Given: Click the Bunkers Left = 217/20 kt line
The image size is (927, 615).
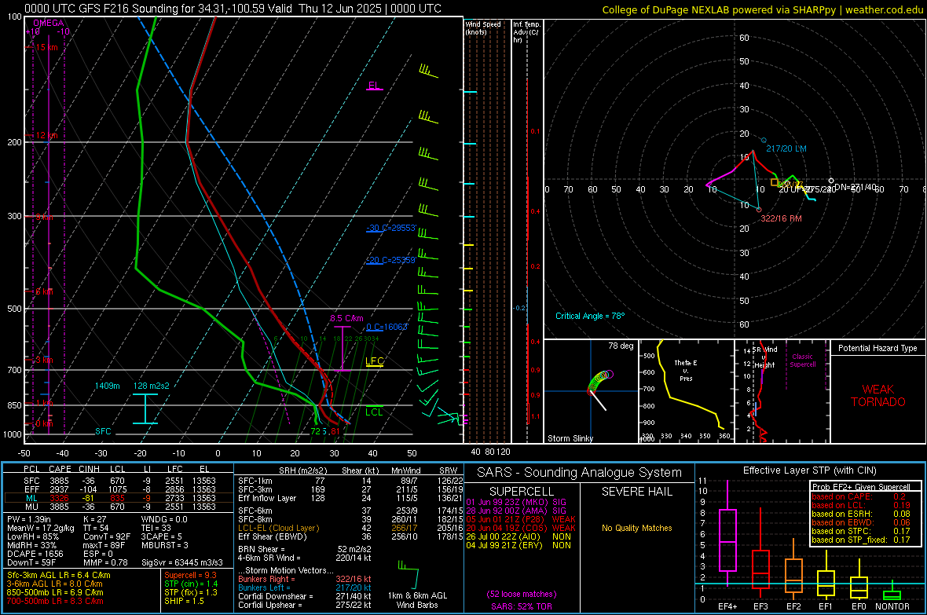Looking at the screenshot, I should point(305,588).
